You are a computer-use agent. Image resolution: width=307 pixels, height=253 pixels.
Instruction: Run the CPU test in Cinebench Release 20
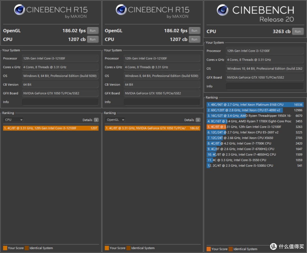(x=297, y=31)
